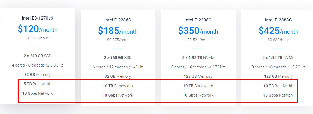313x114 pixels.
Task: Click 8 cores / 16 threads @ 3.2GHz
Action: [x=278, y=67]
